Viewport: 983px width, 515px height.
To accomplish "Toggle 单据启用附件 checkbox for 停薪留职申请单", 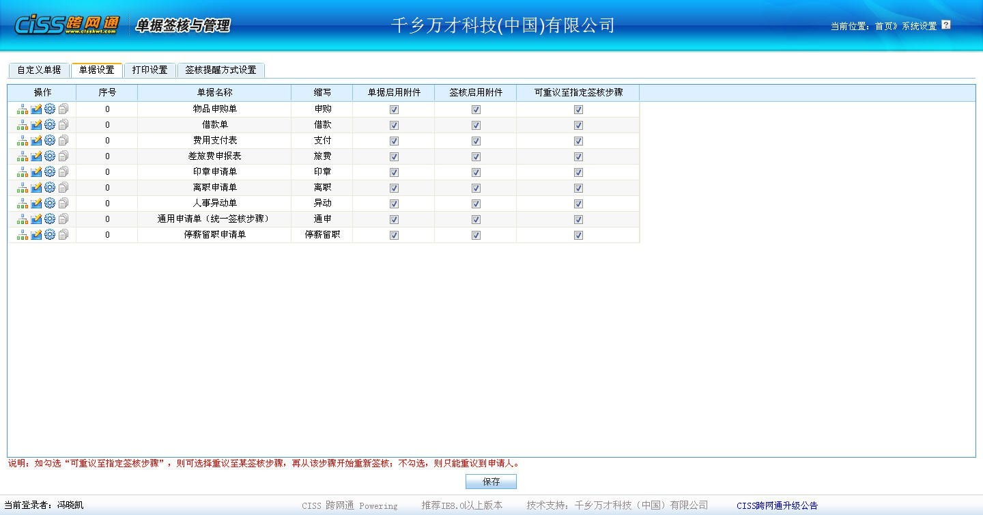I will point(394,236).
